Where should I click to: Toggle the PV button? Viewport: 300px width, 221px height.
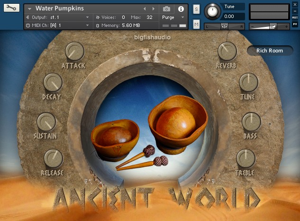(x=295, y=24)
